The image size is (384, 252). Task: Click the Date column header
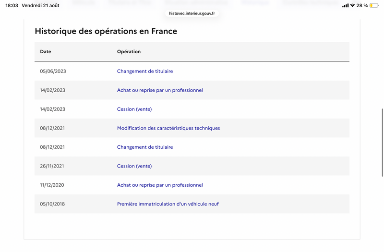click(x=46, y=52)
